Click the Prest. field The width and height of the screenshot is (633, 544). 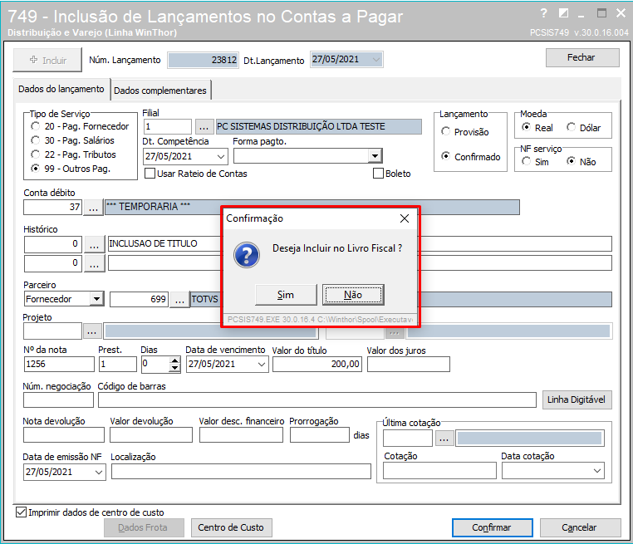118,365
